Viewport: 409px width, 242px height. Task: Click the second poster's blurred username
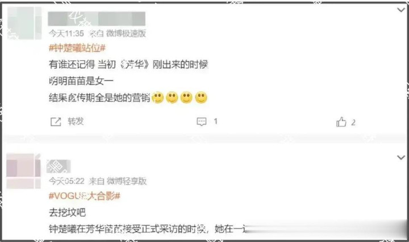point(59,166)
